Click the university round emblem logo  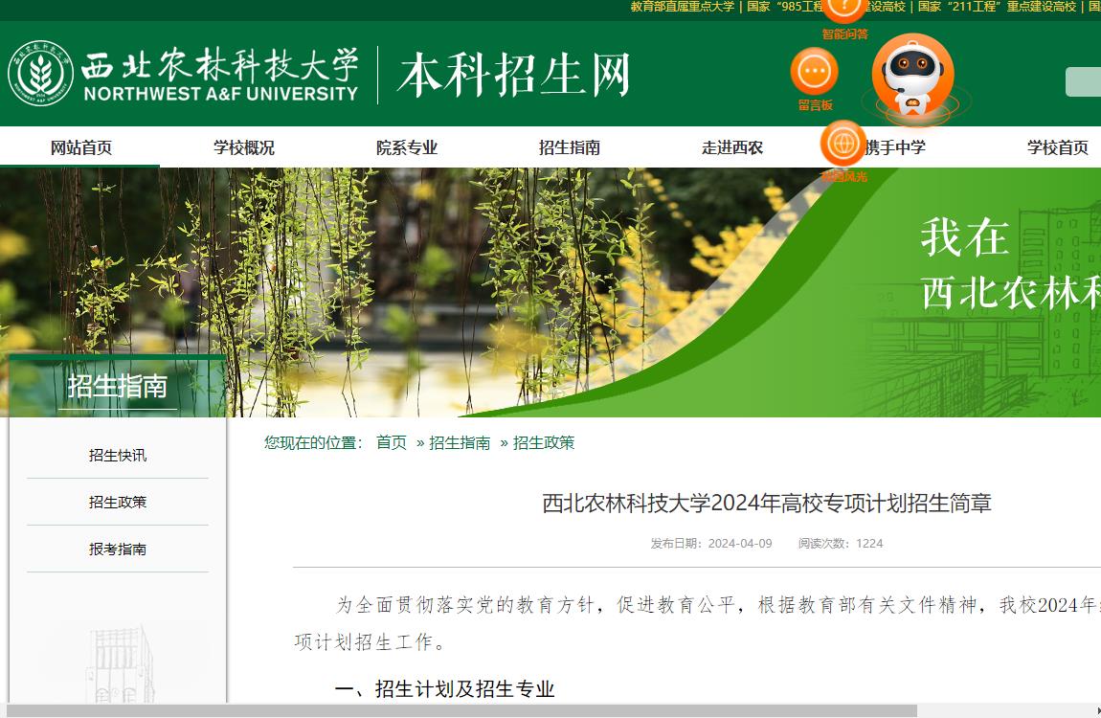pos(41,73)
